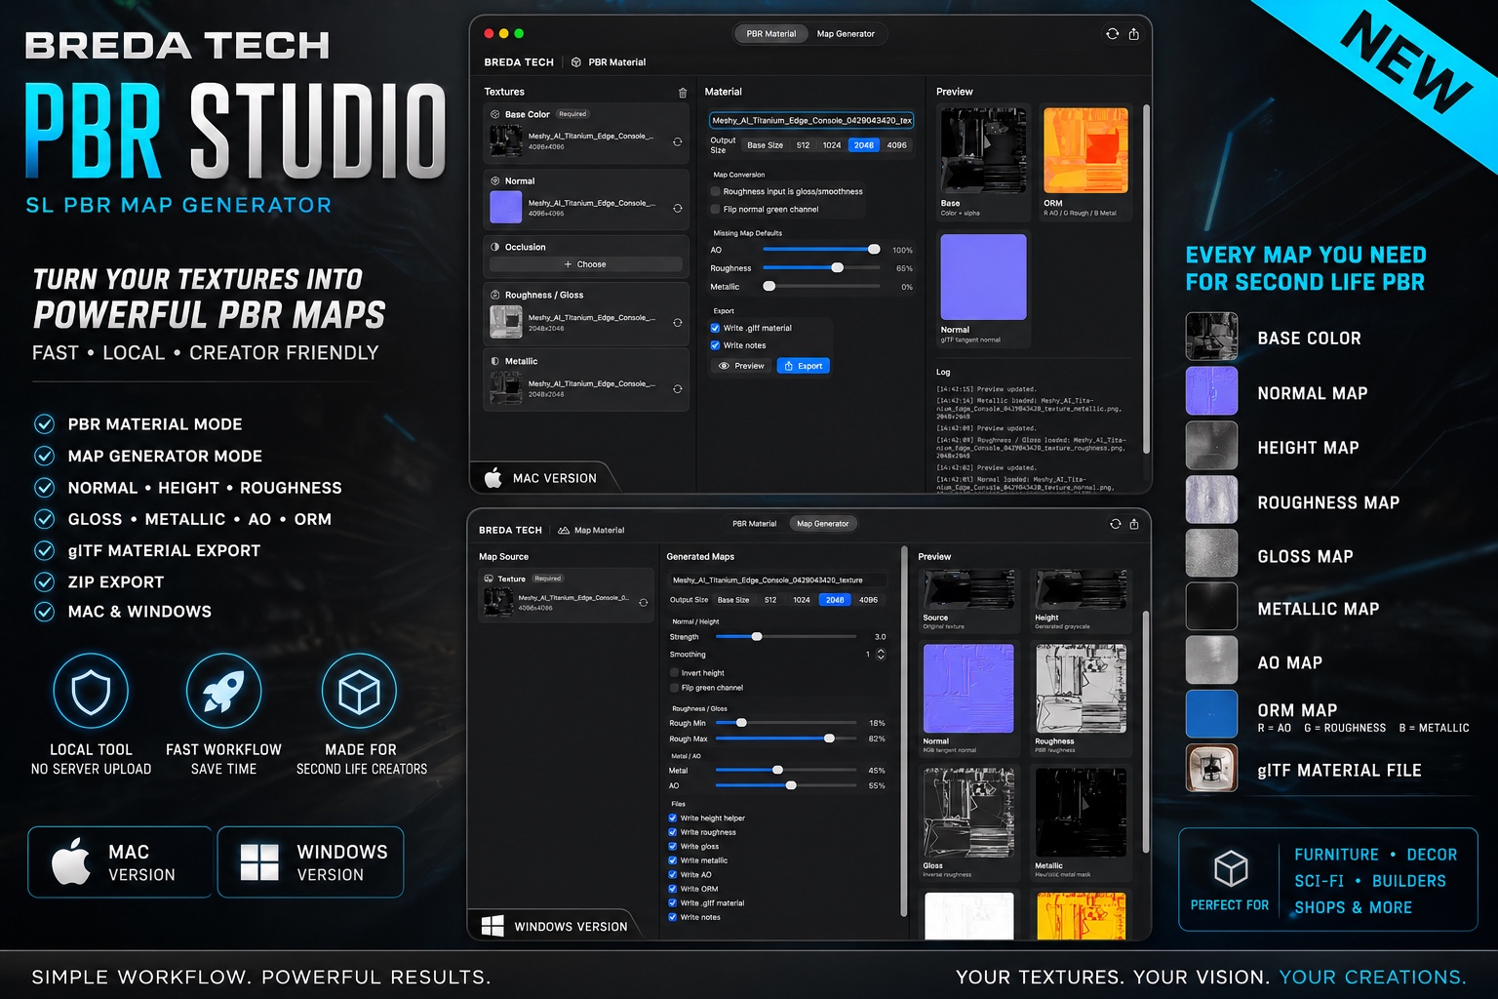Click the share icon next to the refresh icon
1498x999 pixels.
(x=1133, y=33)
